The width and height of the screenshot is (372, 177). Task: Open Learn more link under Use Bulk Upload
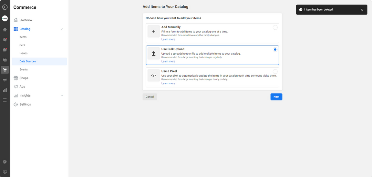(x=168, y=61)
